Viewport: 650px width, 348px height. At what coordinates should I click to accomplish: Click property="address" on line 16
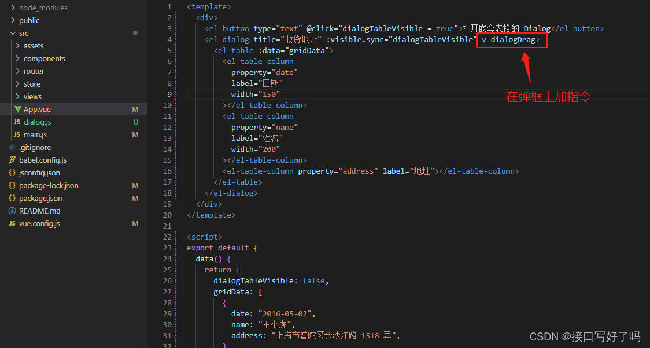338,171
